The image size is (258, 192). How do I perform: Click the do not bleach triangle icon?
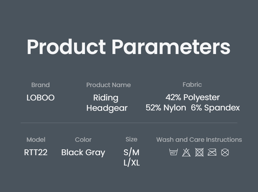pos(186,152)
